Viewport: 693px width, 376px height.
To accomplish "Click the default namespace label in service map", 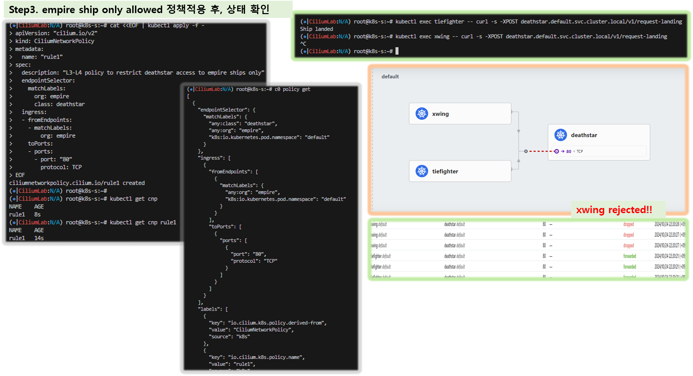I will point(390,76).
